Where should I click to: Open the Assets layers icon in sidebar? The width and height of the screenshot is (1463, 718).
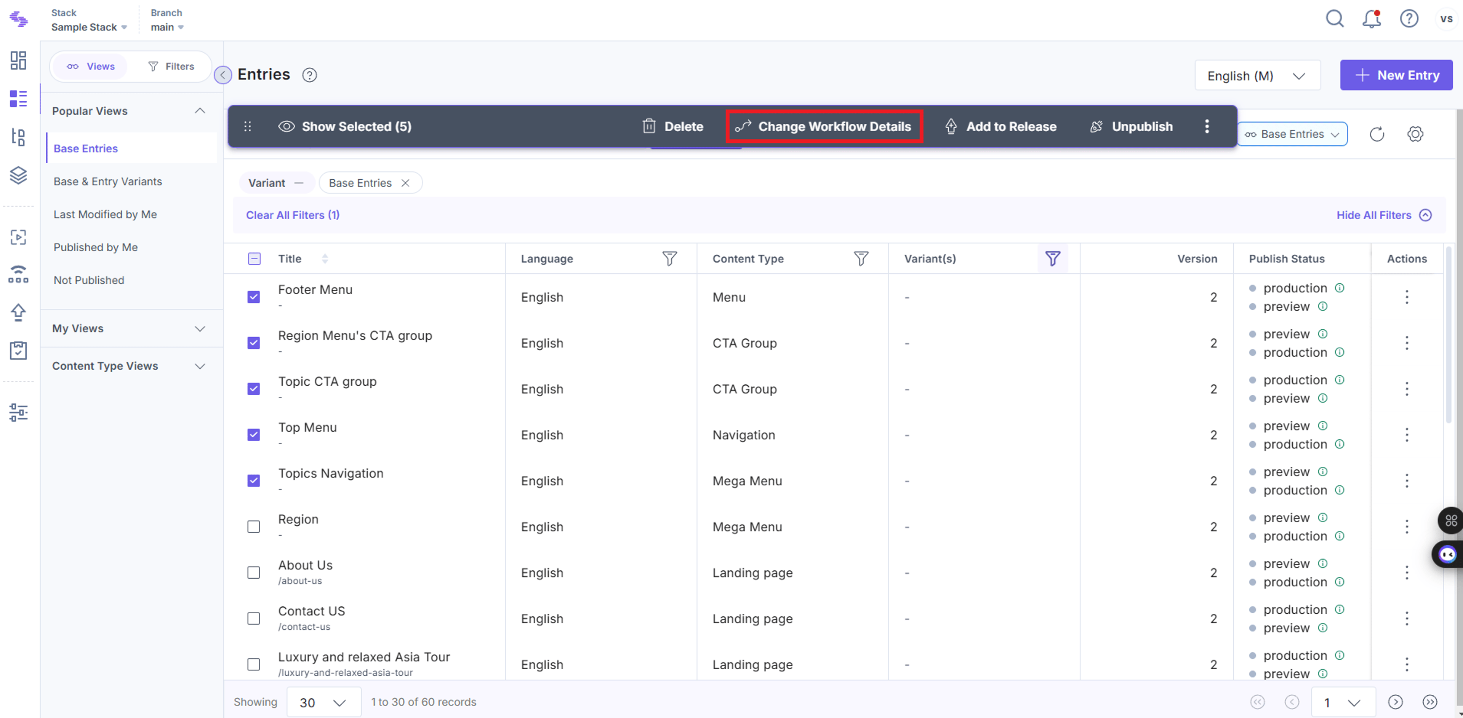click(18, 175)
